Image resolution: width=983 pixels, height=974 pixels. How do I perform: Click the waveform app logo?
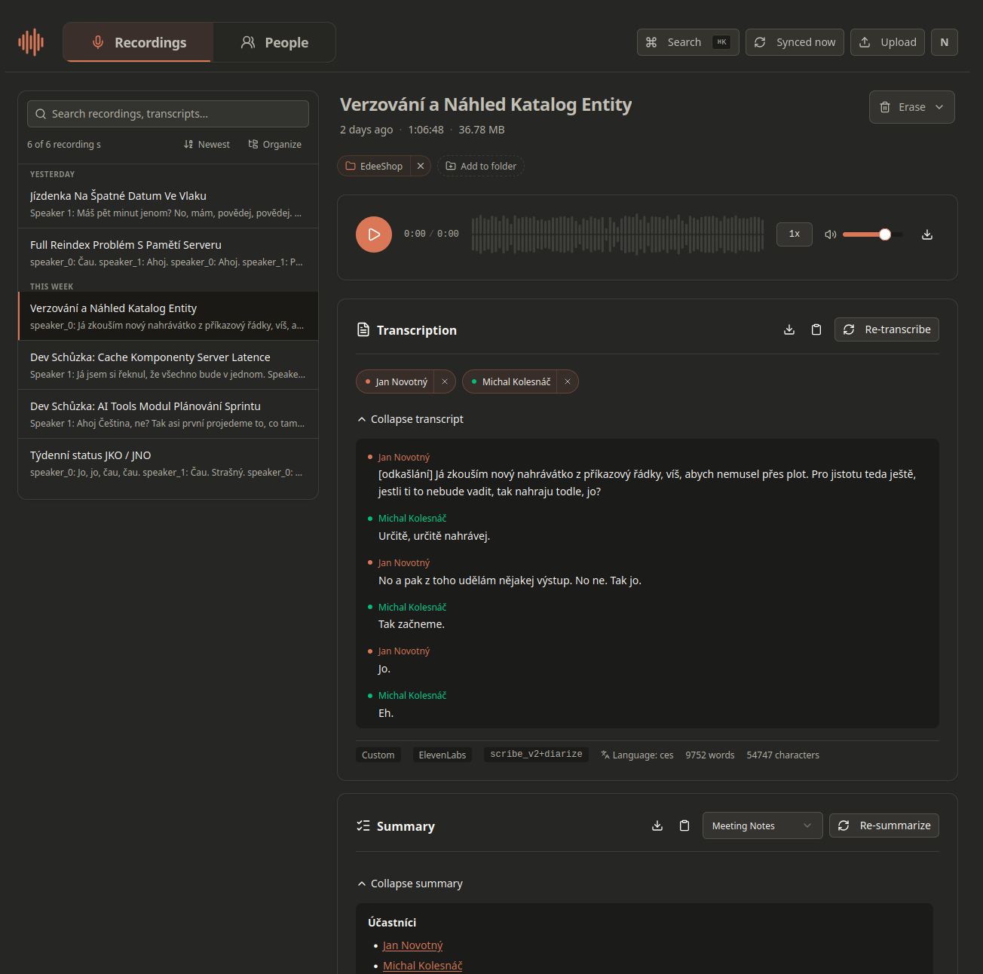pyautogui.click(x=31, y=42)
